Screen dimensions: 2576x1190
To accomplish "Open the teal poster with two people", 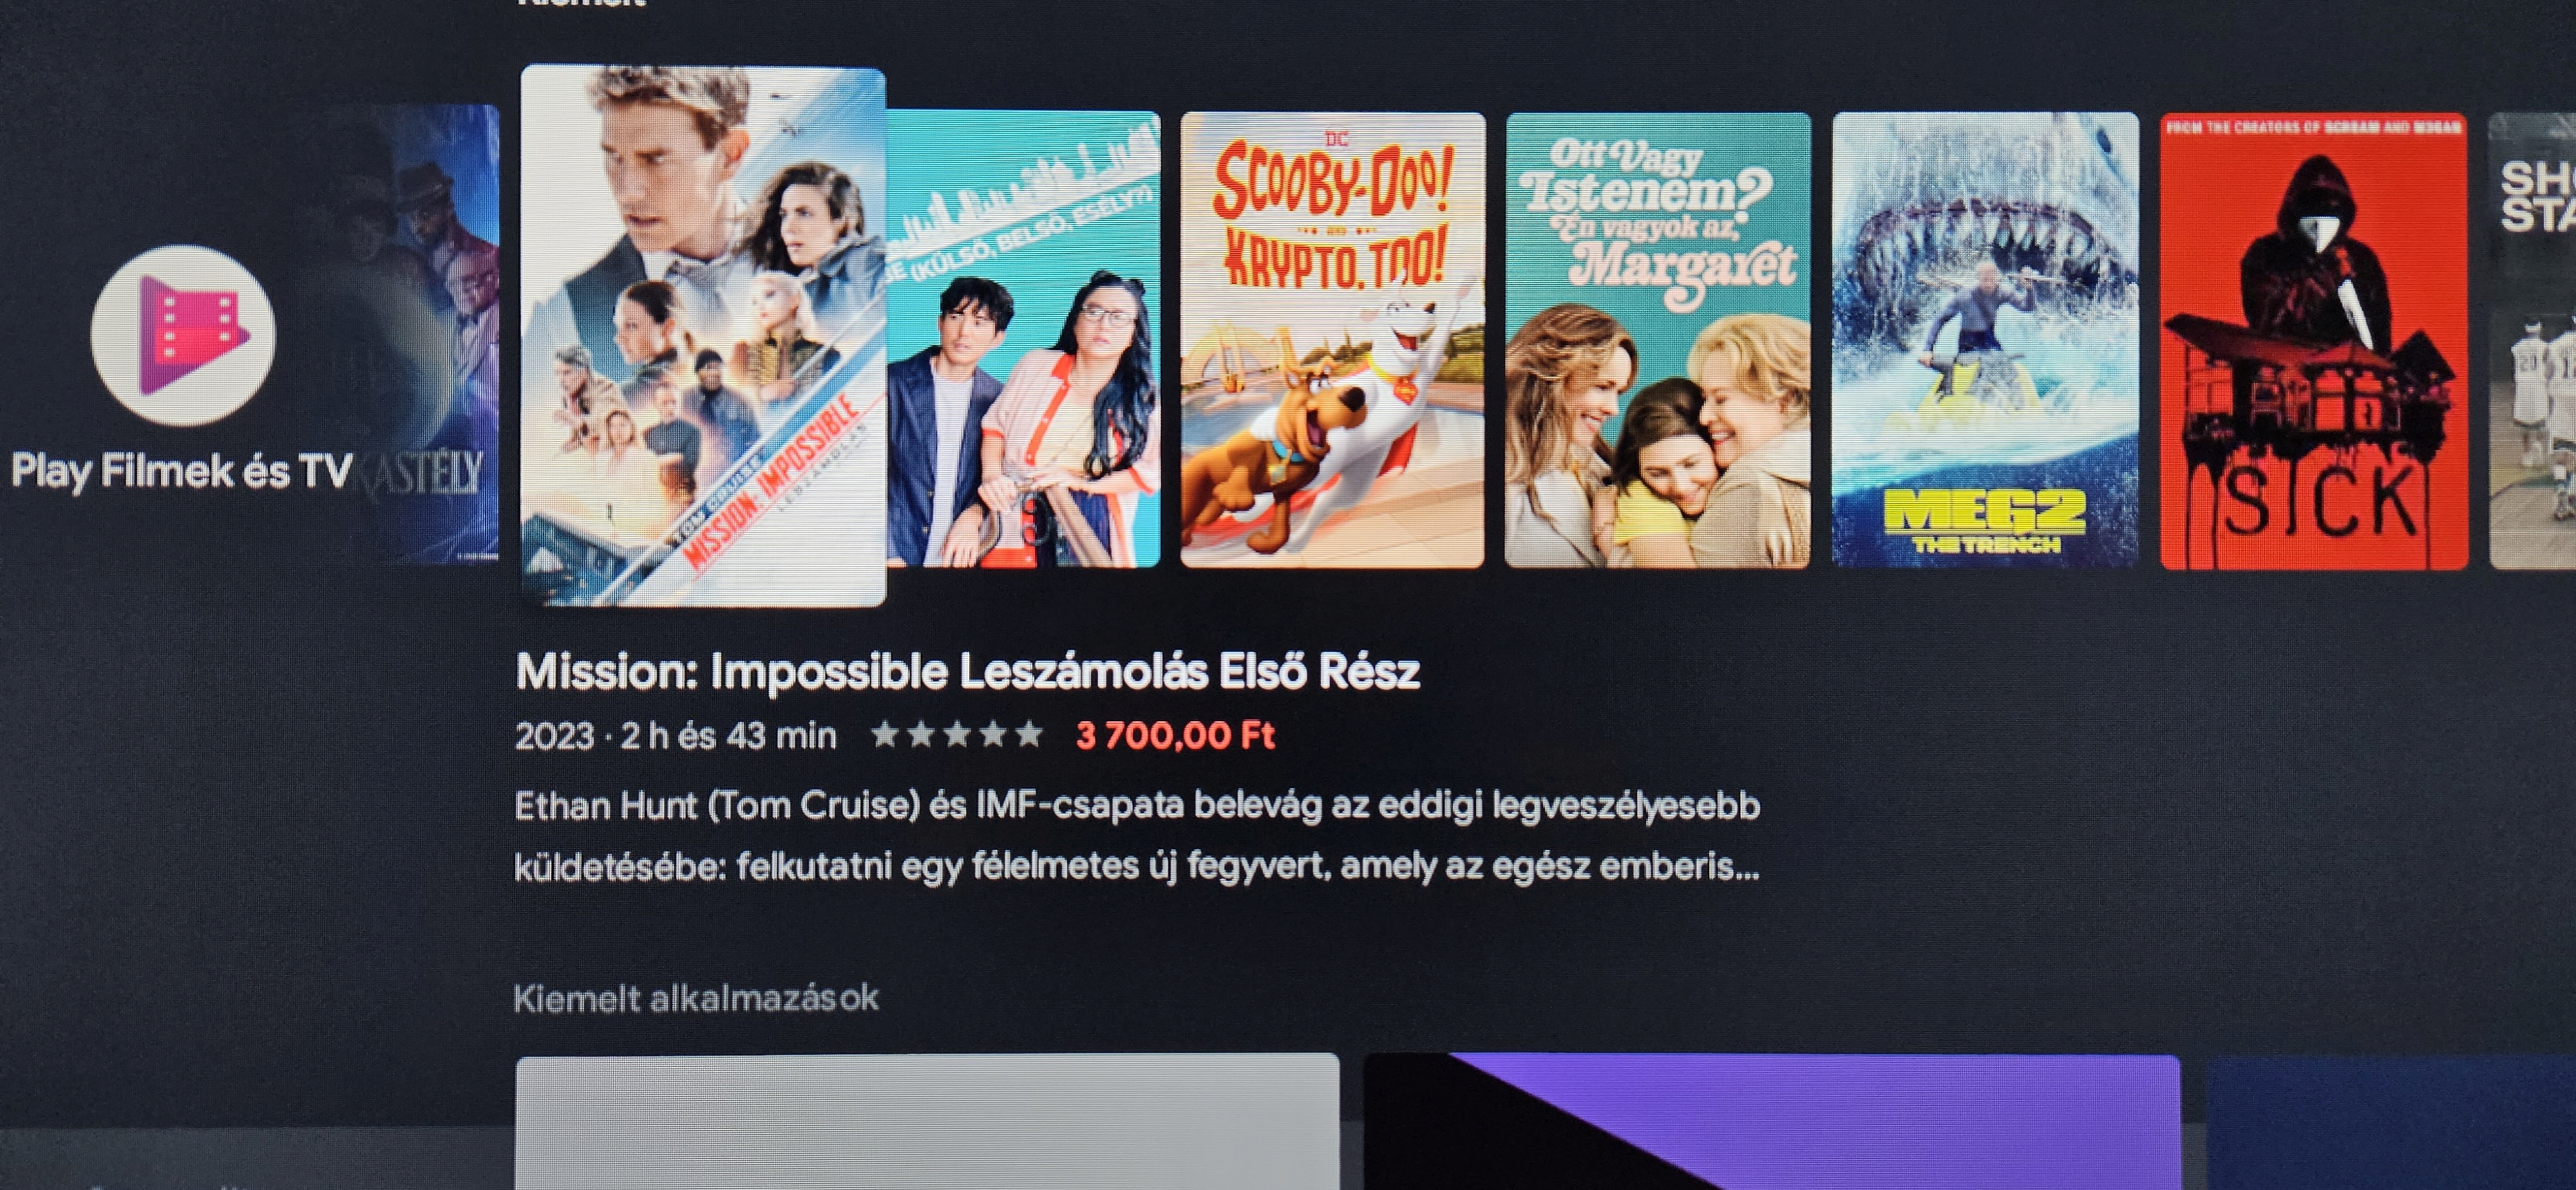I will click(1023, 339).
